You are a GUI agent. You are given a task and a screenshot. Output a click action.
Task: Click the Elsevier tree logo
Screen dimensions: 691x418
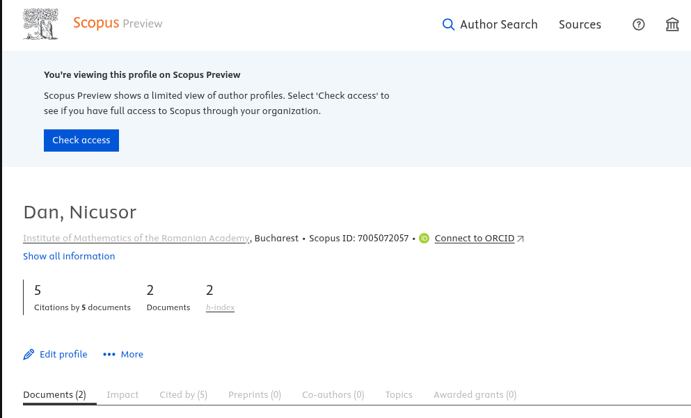pos(40,24)
